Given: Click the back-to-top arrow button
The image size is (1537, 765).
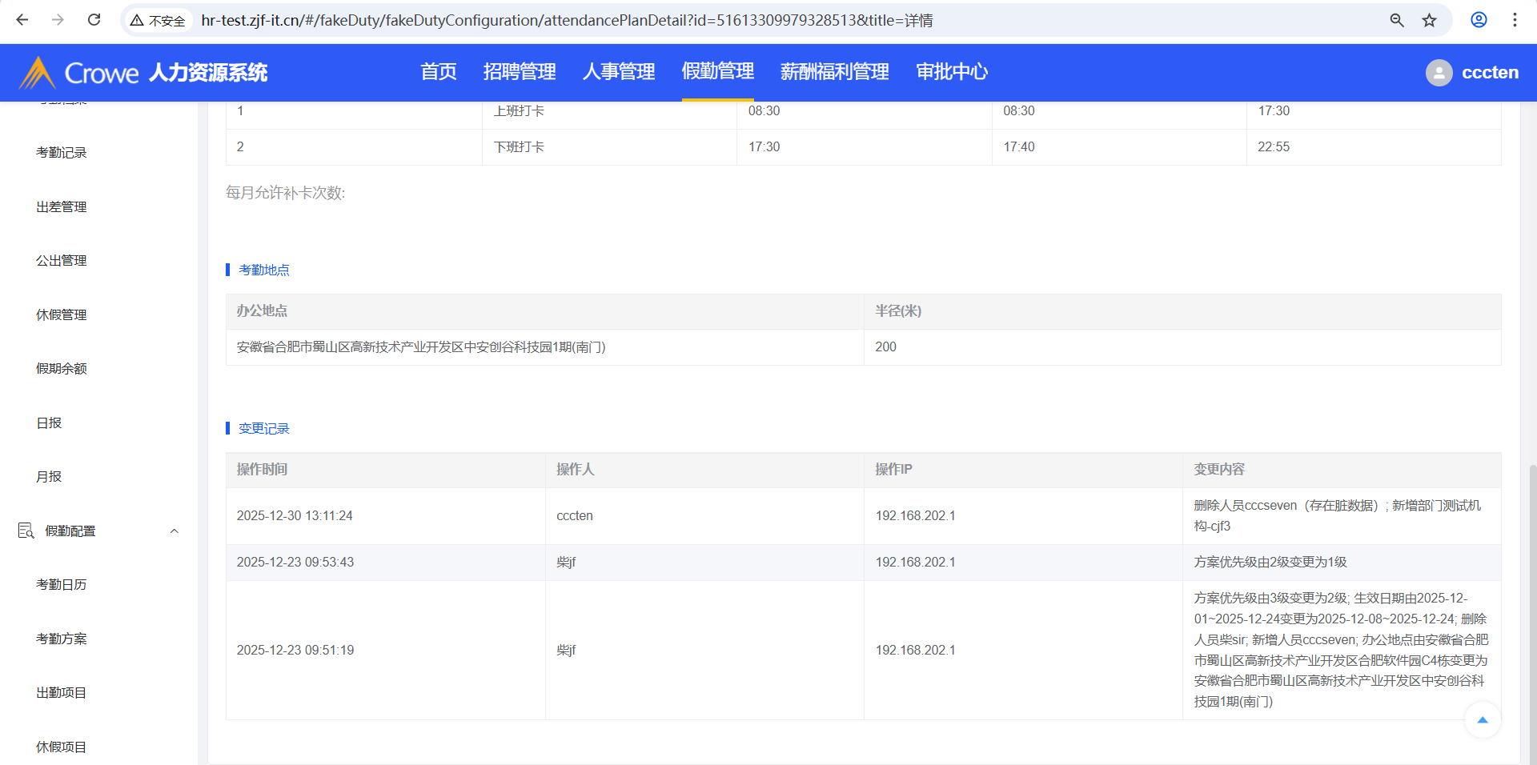Looking at the screenshot, I should click(x=1482, y=720).
